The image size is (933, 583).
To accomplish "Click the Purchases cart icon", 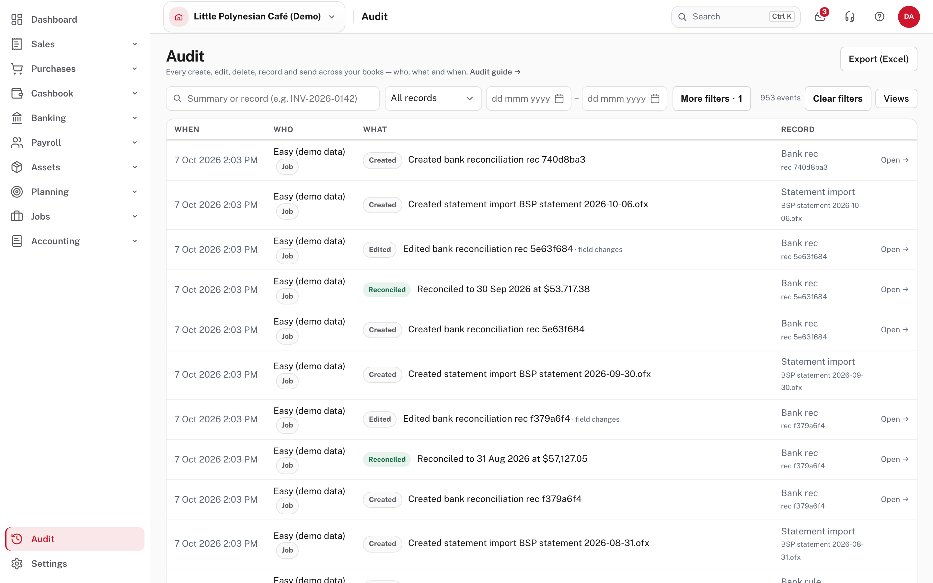I will (17, 69).
